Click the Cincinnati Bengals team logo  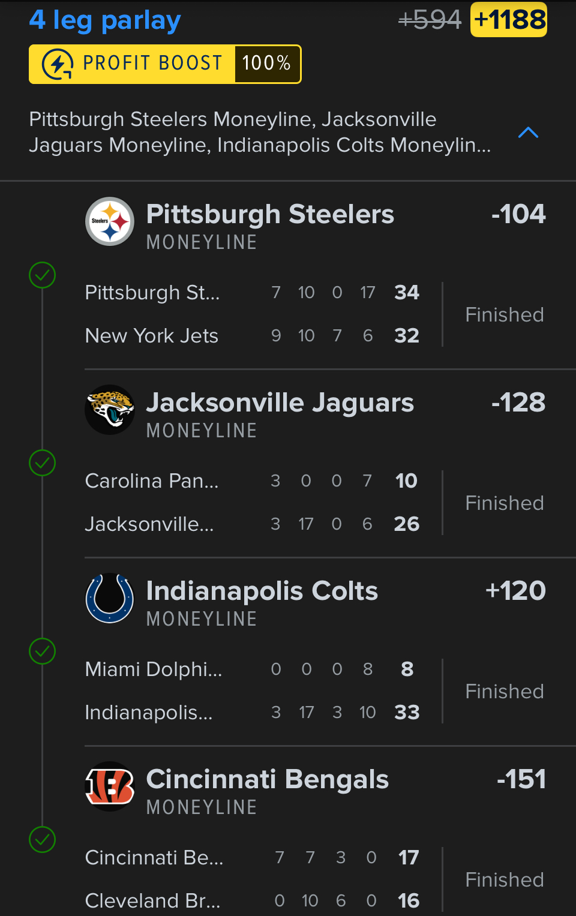pyautogui.click(x=110, y=786)
